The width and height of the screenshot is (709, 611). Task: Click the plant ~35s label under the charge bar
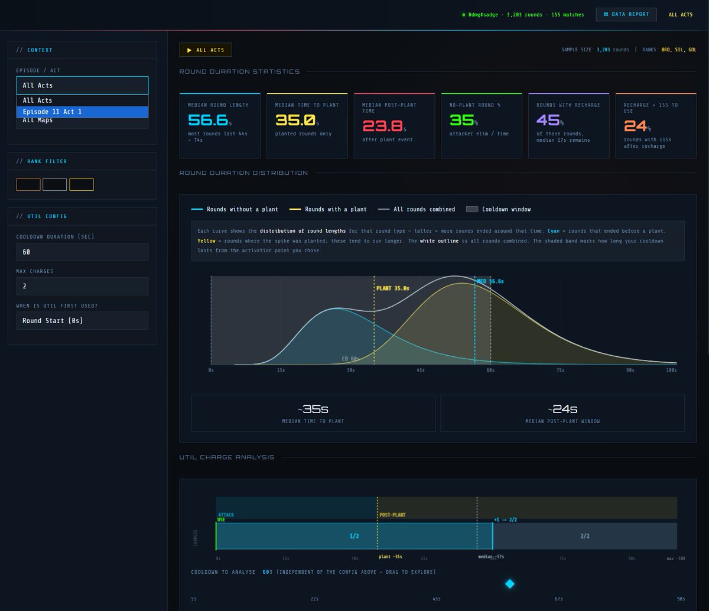pos(391,557)
